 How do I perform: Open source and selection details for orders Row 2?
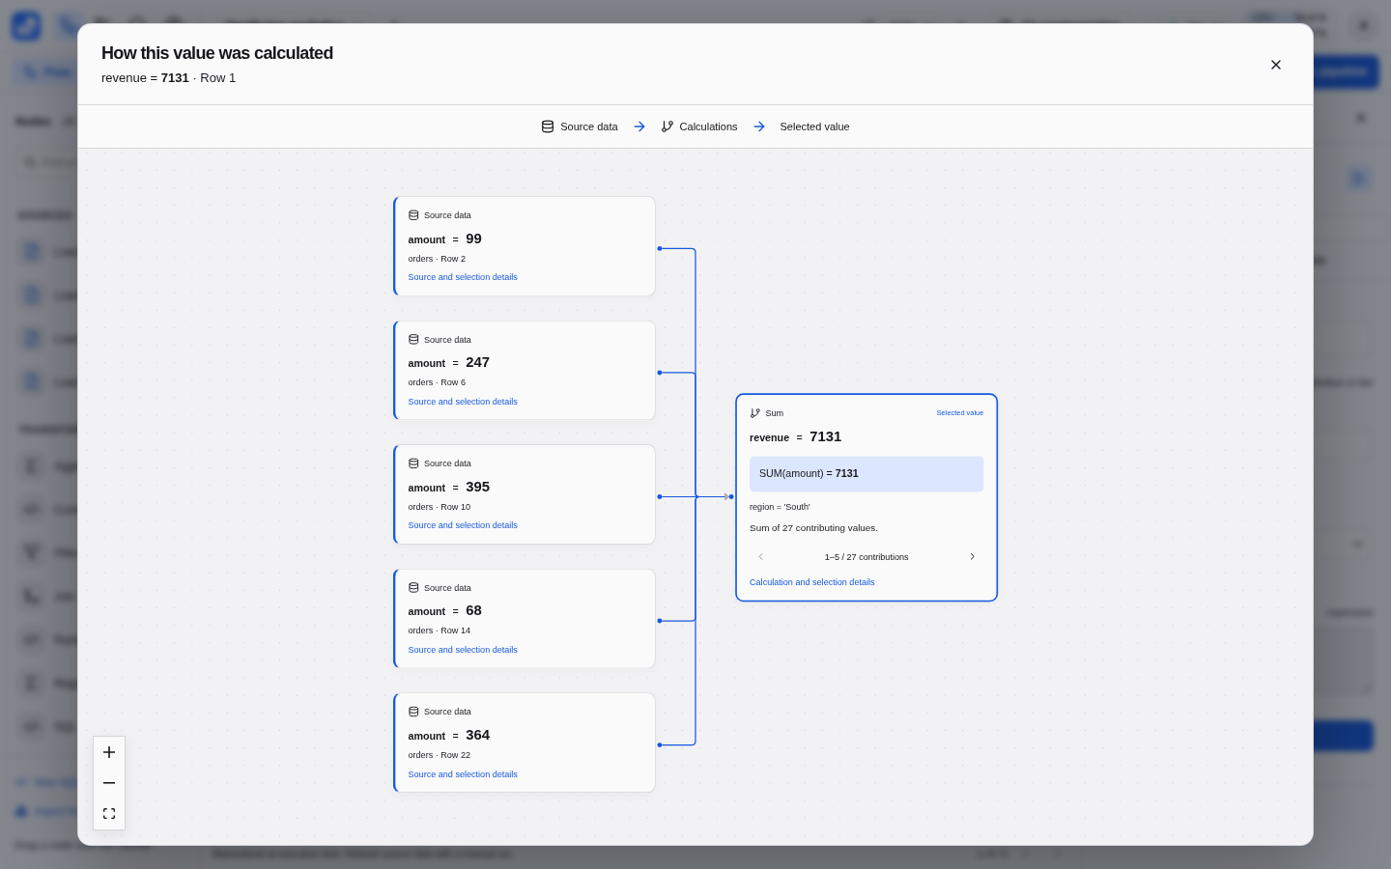tap(463, 277)
